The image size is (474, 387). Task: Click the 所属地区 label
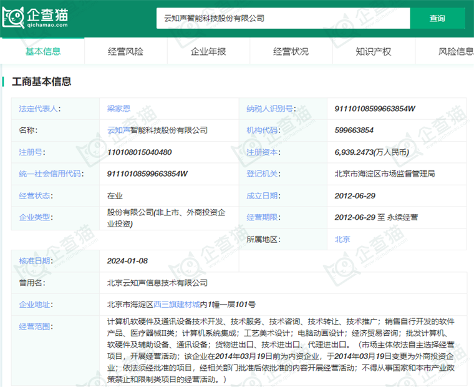click(x=263, y=239)
